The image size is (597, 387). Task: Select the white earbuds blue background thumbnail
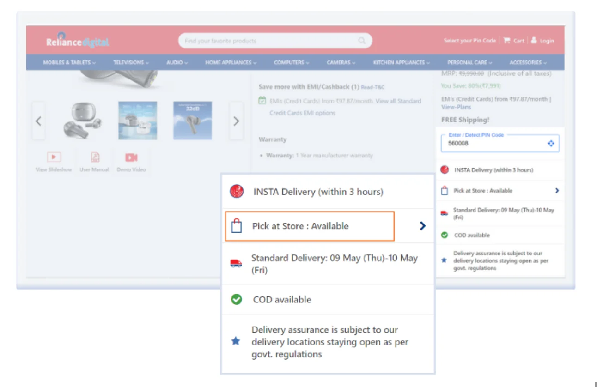(138, 121)
